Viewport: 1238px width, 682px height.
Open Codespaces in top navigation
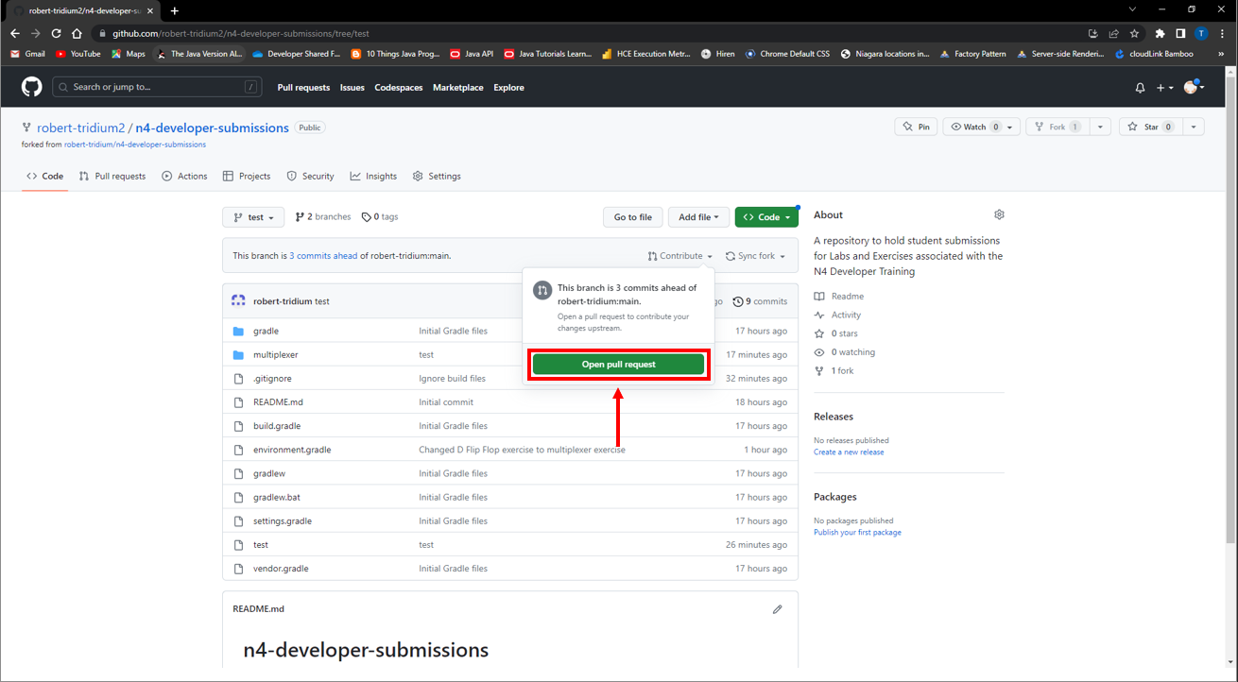tap(399, 88)
